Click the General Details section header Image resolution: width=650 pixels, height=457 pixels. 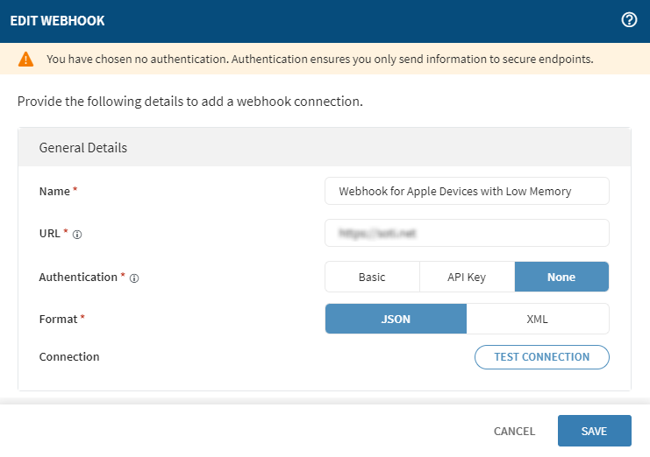(x=83, y=147)
